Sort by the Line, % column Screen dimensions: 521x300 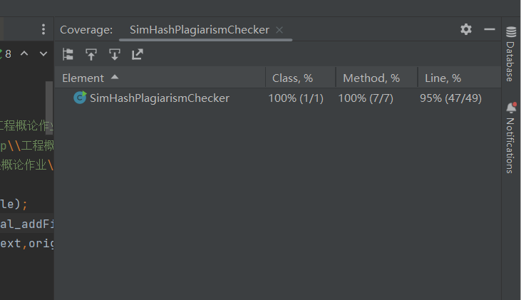(443, 78)
